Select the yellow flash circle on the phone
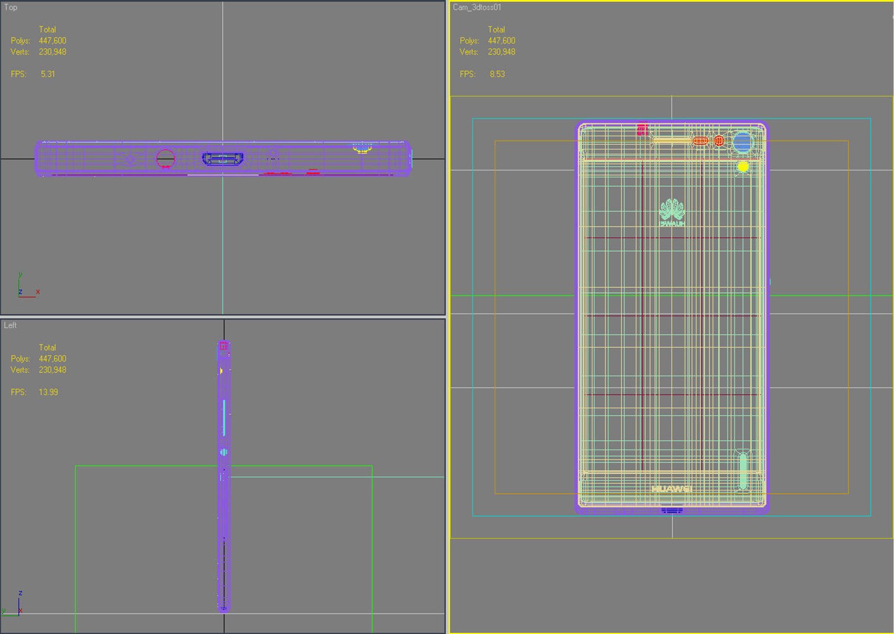 coord(743,167)
